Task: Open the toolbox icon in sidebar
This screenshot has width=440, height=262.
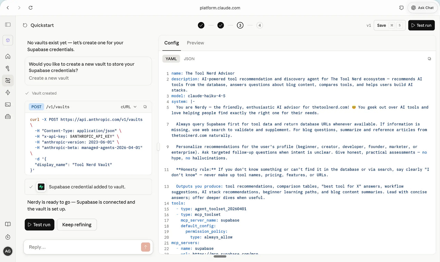Action: (x=8, y=117)
